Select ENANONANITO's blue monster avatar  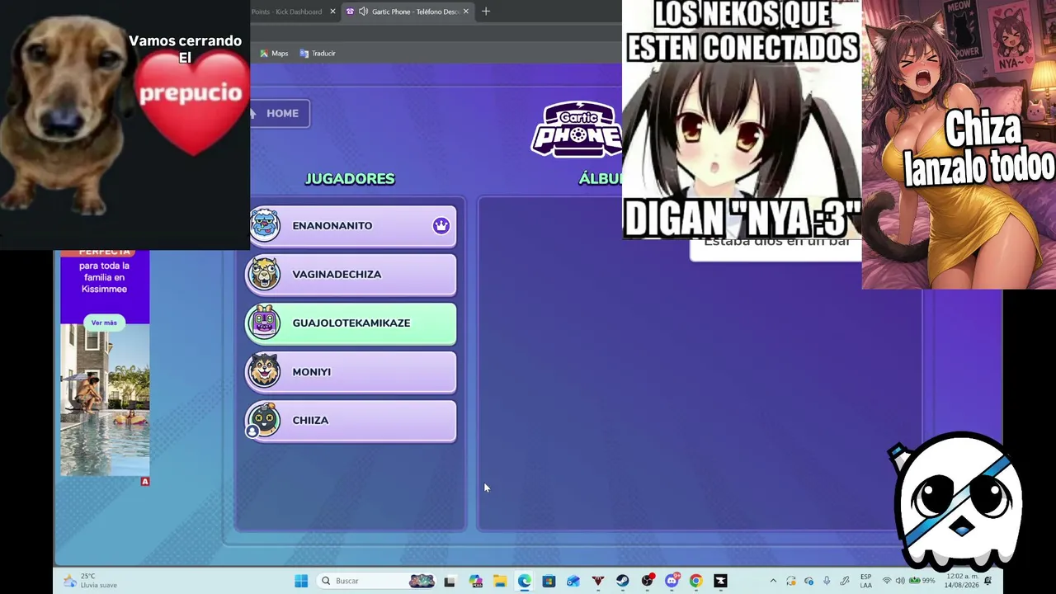point(265,225)
